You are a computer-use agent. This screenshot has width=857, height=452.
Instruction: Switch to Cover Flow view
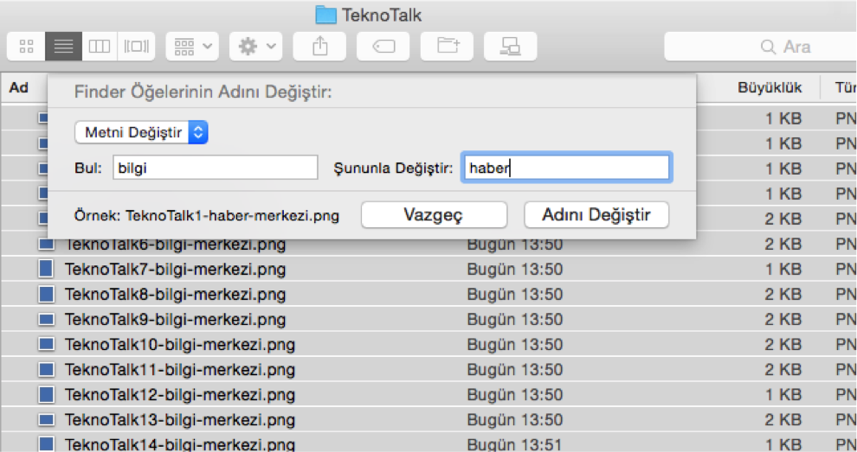[x=136, y=47]
